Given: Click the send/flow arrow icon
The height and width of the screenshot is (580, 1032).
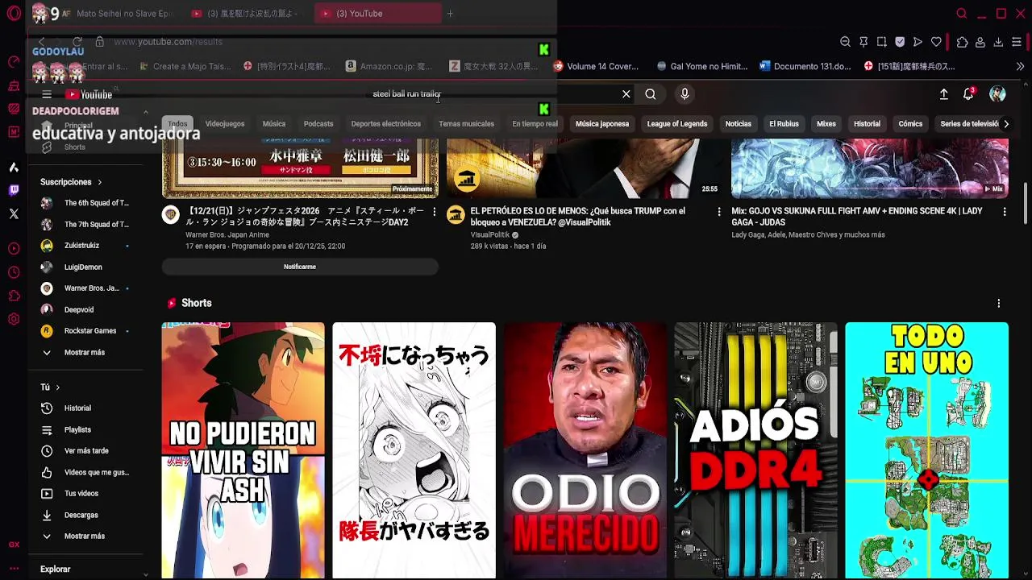Looking at the screenshot, I should pos(918,42).
